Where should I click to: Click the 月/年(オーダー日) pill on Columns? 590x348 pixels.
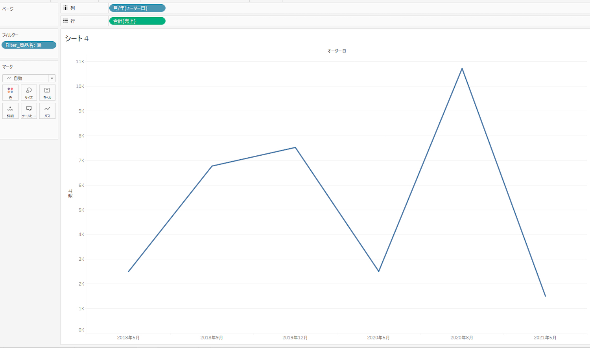tap(137, 8)
